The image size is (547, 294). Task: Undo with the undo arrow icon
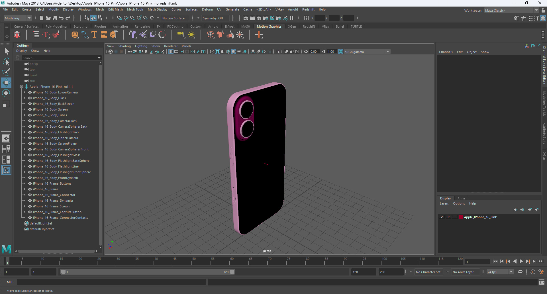click(61, 18)
